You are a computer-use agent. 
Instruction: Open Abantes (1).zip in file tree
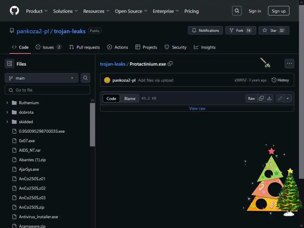click(x=32, y=160)
